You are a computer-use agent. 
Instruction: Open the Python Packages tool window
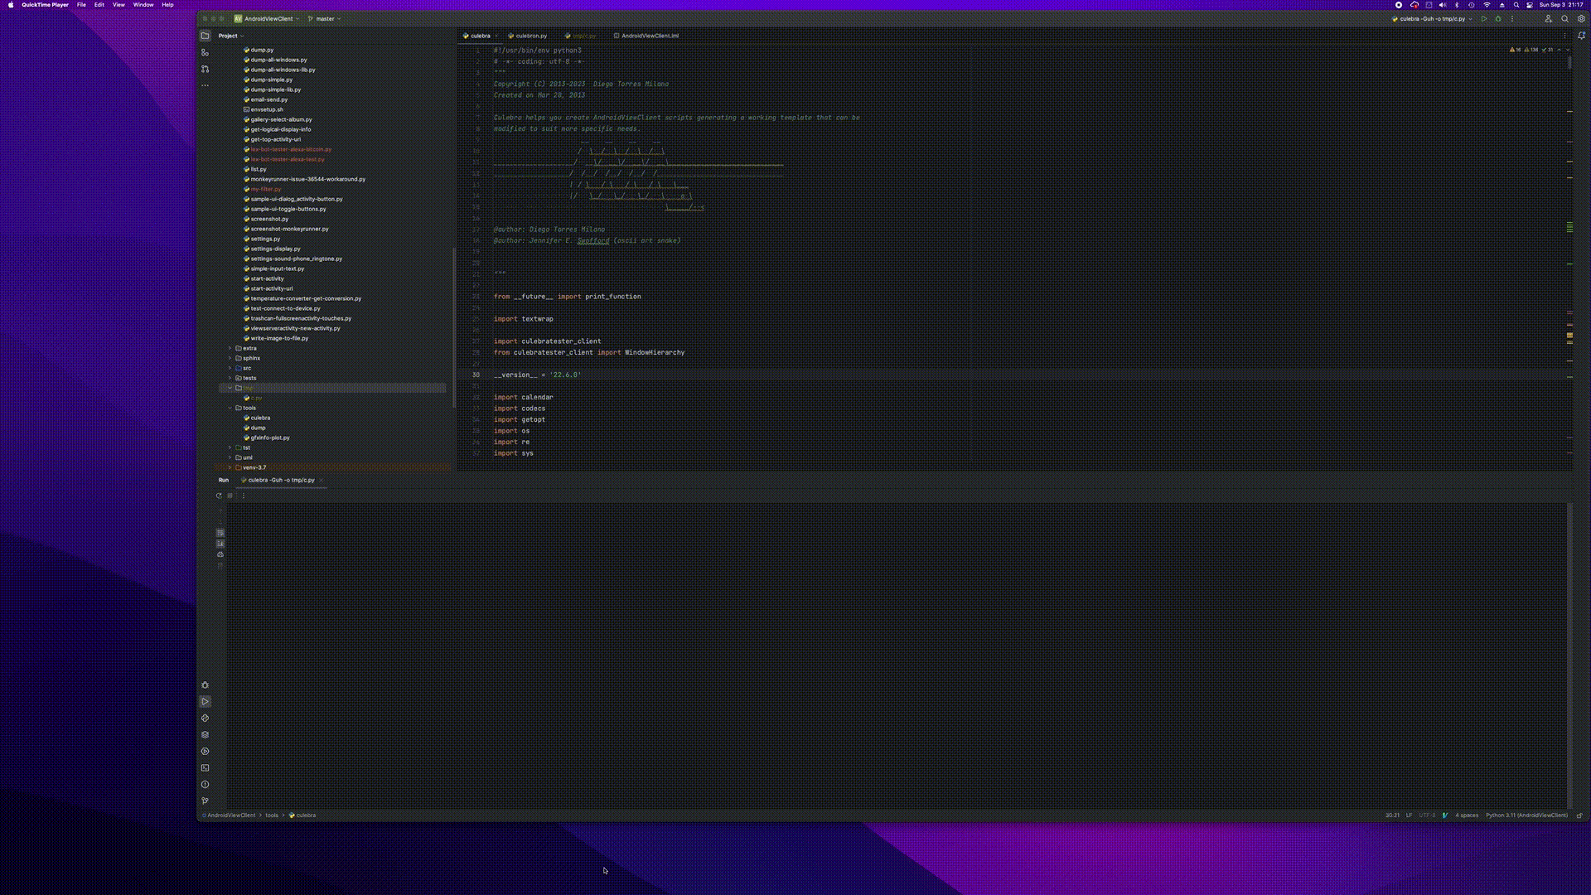coord(205,735)
